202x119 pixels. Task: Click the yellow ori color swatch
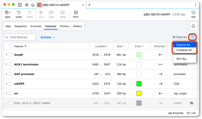click(x=139, y=93)
